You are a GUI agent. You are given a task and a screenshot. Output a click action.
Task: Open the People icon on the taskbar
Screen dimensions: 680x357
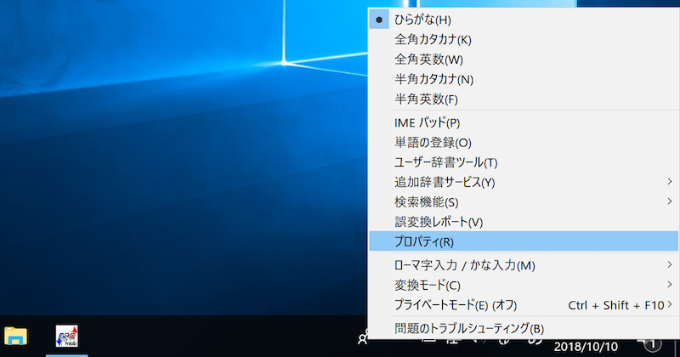(363, 338)
